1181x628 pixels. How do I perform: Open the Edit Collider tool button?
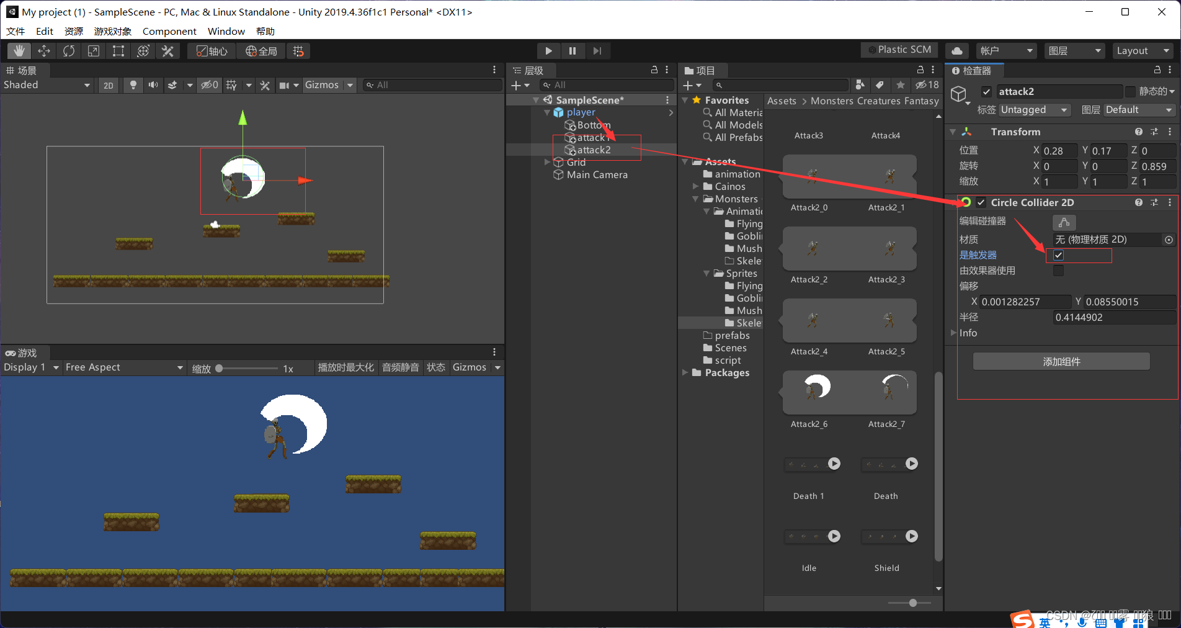[x=1064, y=222]
